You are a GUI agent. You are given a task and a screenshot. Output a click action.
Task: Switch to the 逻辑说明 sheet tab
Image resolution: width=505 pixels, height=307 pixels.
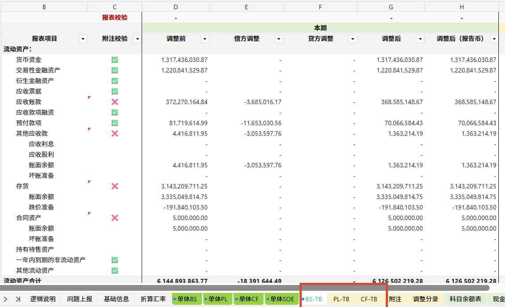coord(43,299)
